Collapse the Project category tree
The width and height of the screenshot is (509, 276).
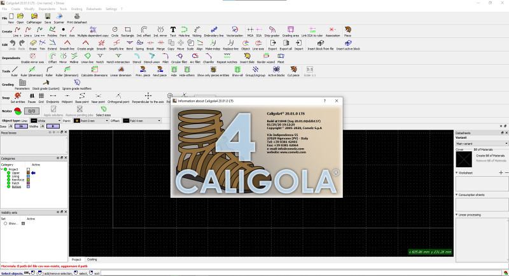2,169
